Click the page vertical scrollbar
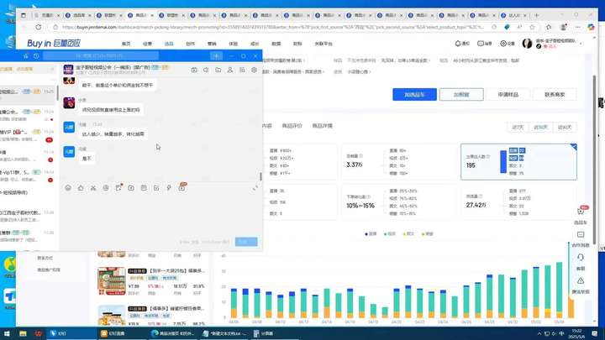The image size is (605, 340). click(x=594, y=160)
